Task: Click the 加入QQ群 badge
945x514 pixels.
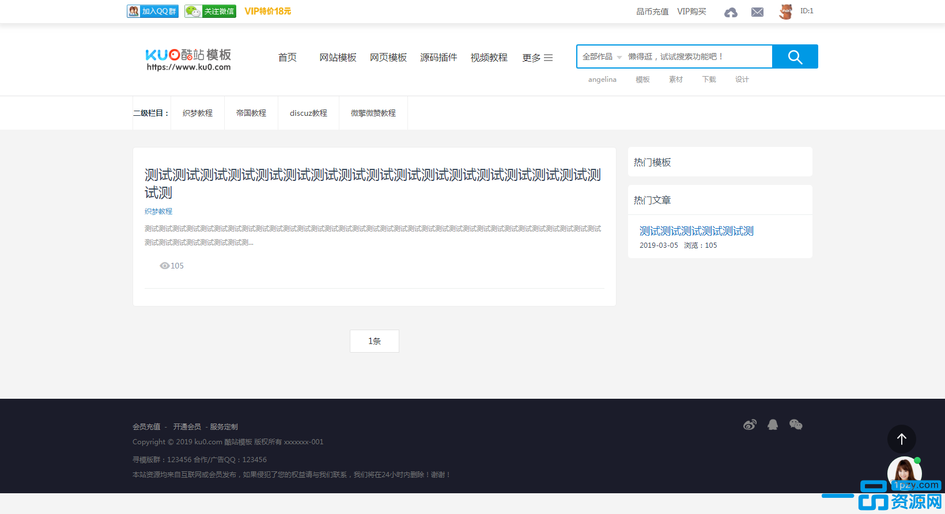Action: 153,12
